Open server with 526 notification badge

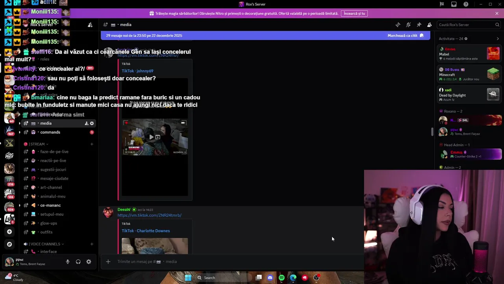coord(9,206)
